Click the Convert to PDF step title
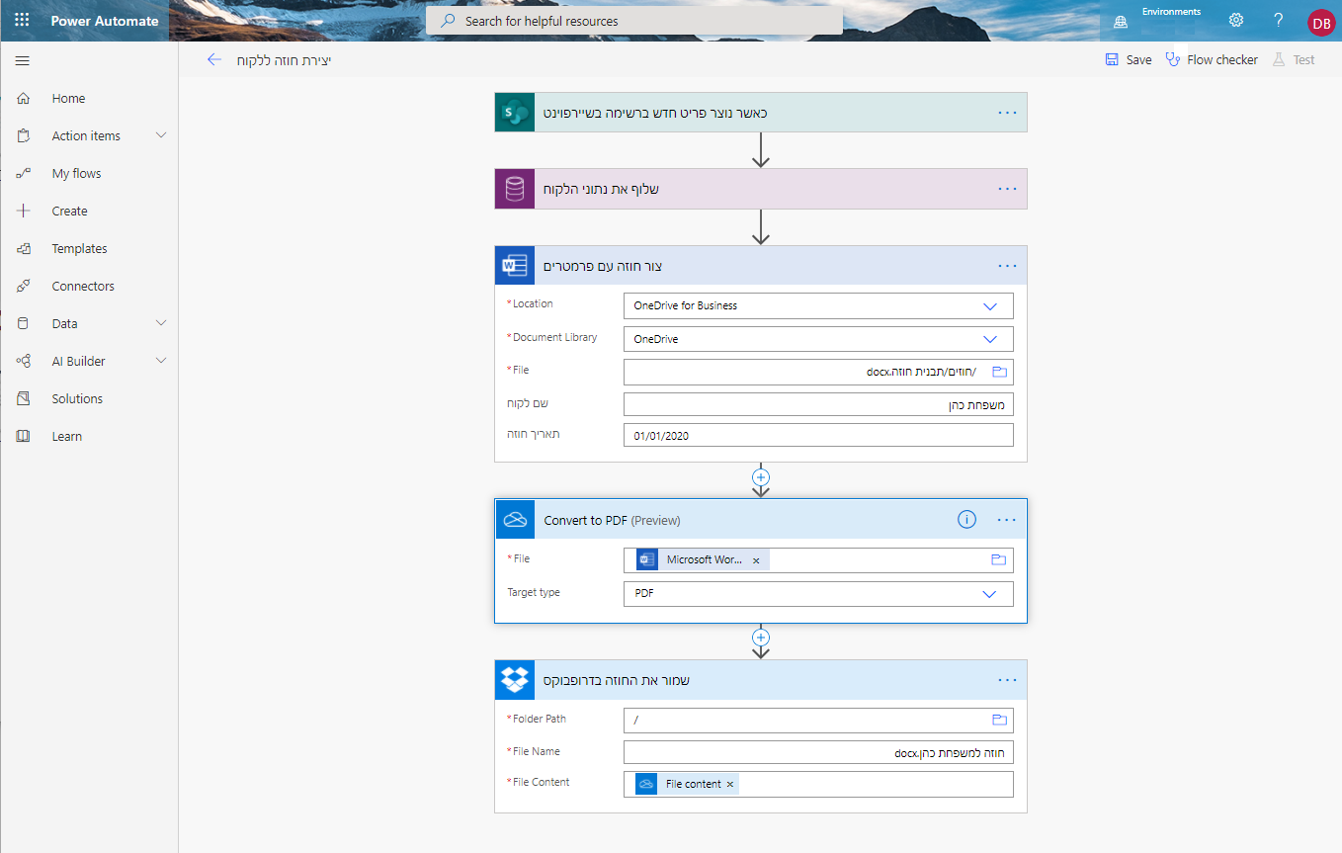Screen dimensions: 1342x853 pos(613,520)
